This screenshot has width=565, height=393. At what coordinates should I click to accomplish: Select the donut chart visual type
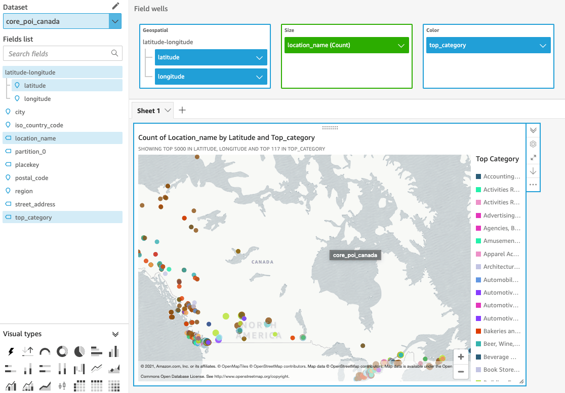[62, 351]
